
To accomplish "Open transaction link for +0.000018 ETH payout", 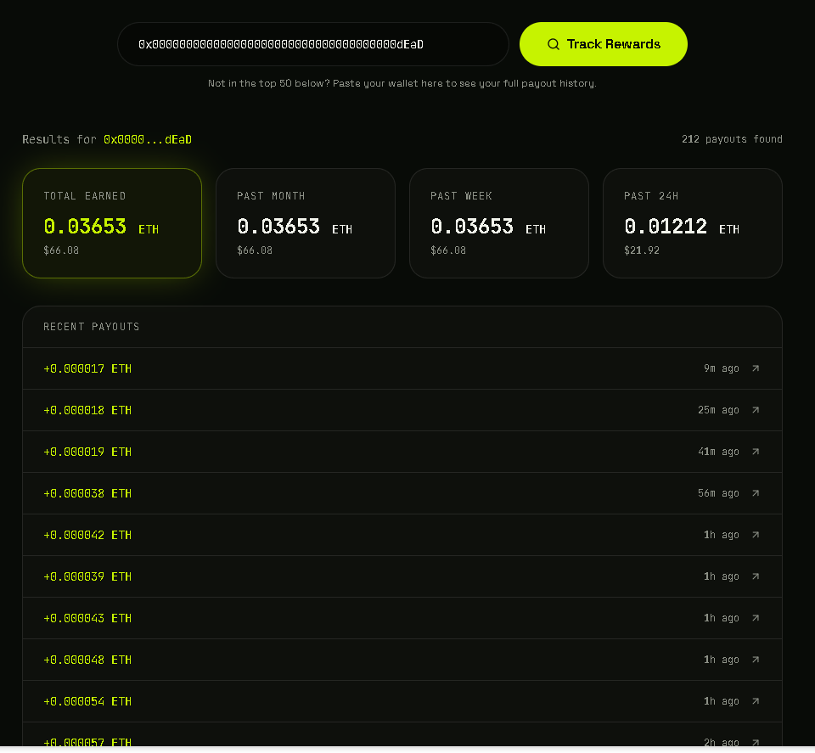I will click(756, 410).
